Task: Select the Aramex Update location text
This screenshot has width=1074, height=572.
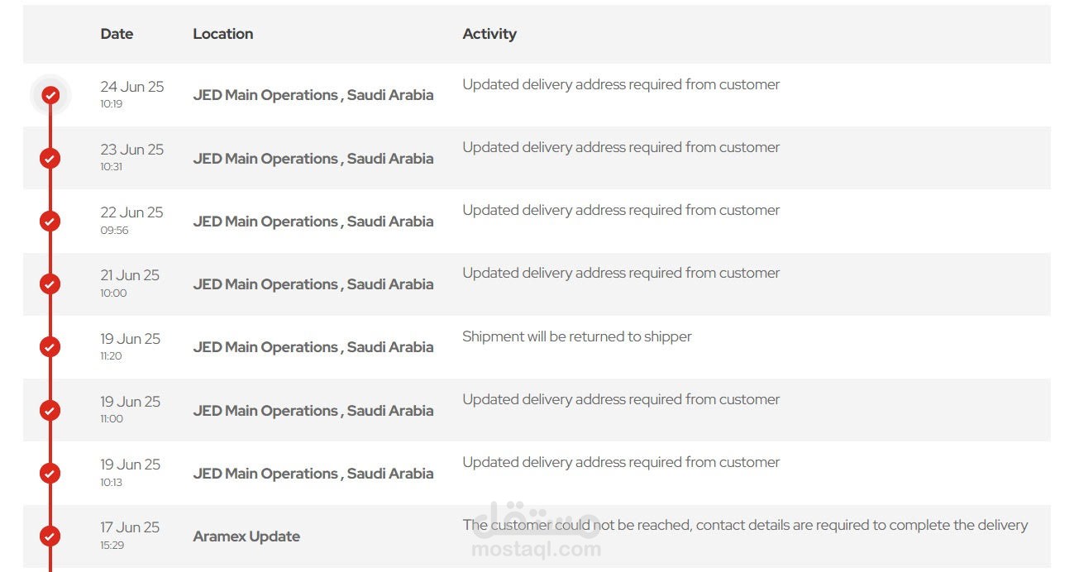Action: click(246, 536)
